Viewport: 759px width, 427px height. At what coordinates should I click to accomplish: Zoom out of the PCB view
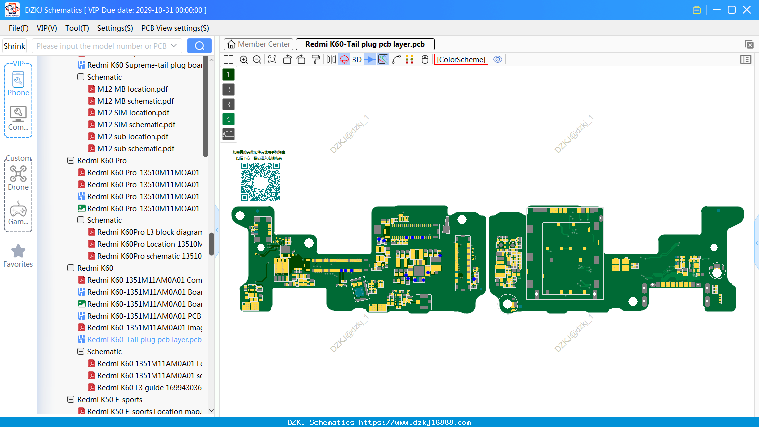[257, 60]
